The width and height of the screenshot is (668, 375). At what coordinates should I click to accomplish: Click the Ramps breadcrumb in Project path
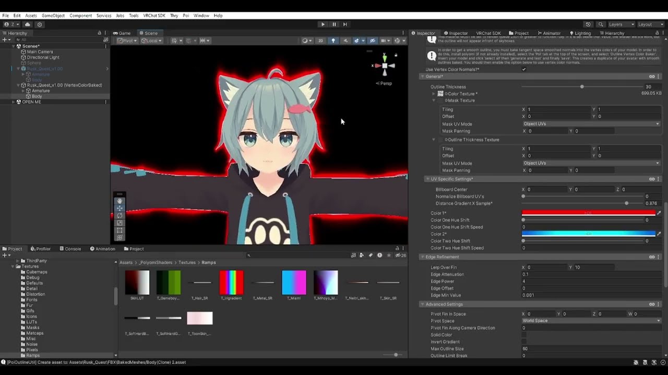209,262
